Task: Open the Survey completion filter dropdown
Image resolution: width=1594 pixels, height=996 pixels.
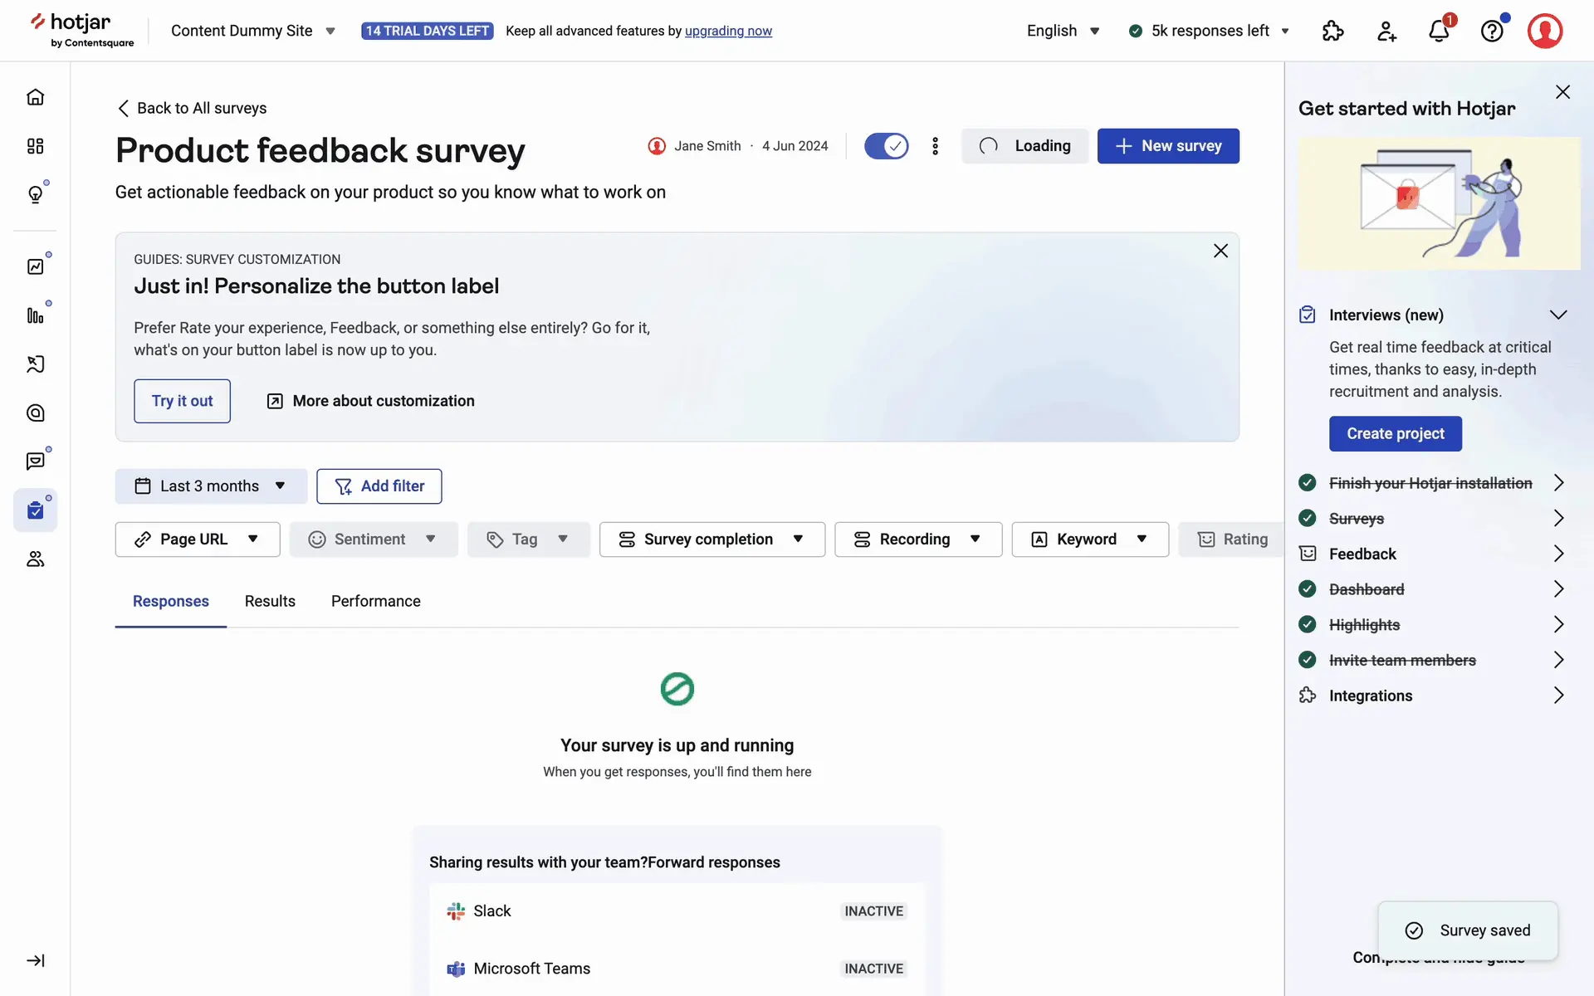Action: pos(711,539)
